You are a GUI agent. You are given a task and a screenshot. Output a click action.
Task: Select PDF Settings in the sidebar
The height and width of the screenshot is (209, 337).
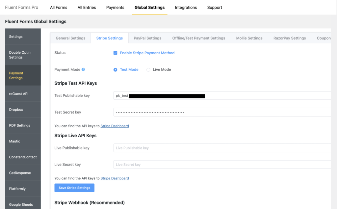pos(20,125)
